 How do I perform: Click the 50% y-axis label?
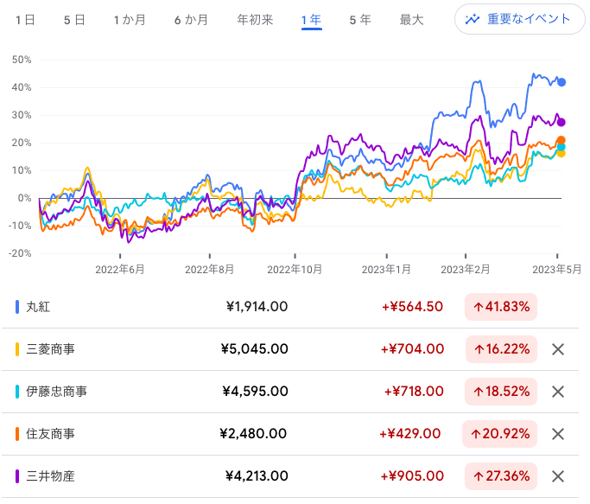[22, 60]
